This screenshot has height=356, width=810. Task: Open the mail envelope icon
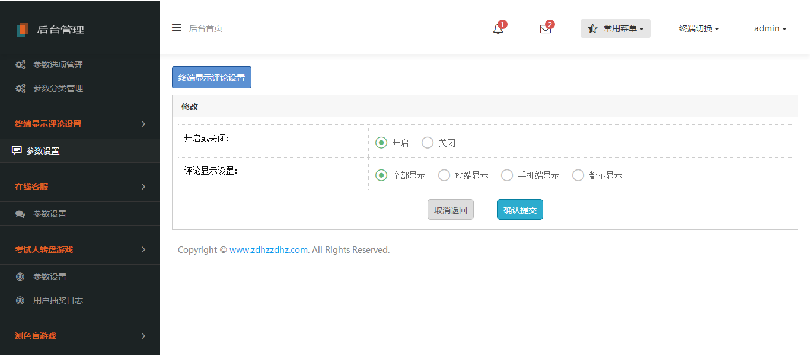[545, 29]
